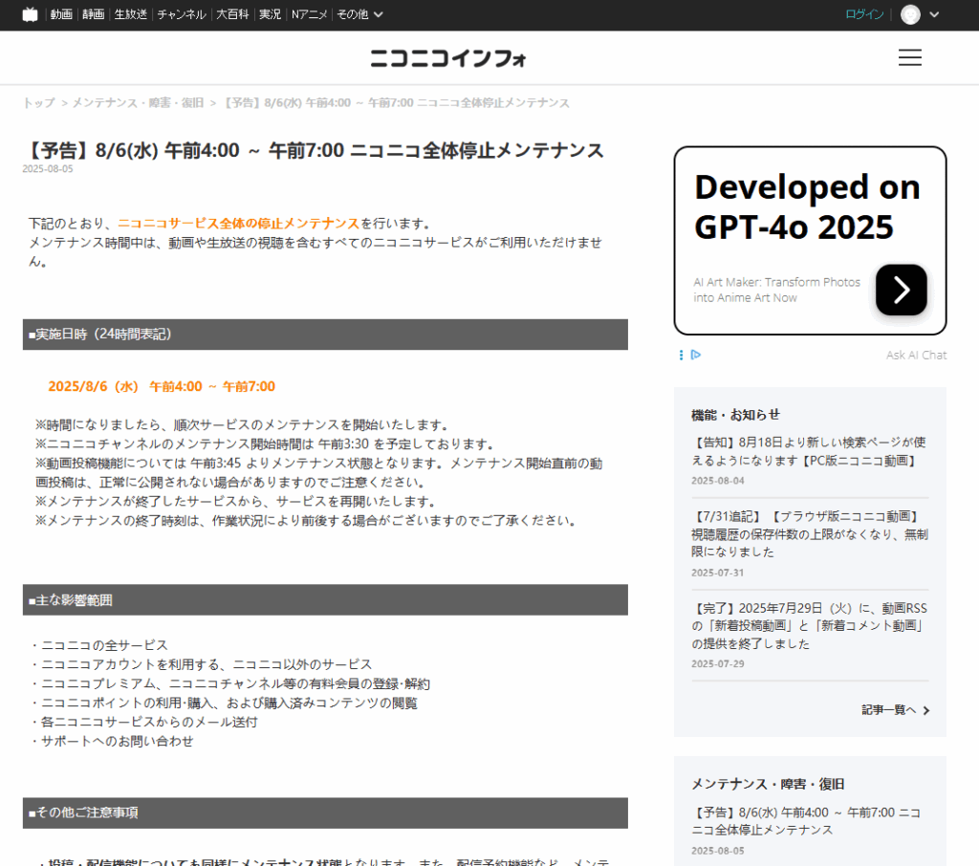The image size is (979, 866).
Task: Click the ad options dots icon
Action: (x=681, y=355)
